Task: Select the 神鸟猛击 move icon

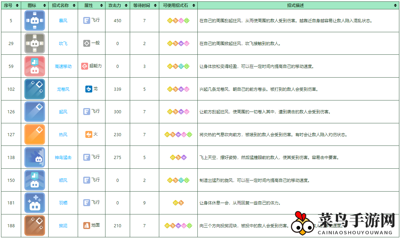Action: [35, 158]
